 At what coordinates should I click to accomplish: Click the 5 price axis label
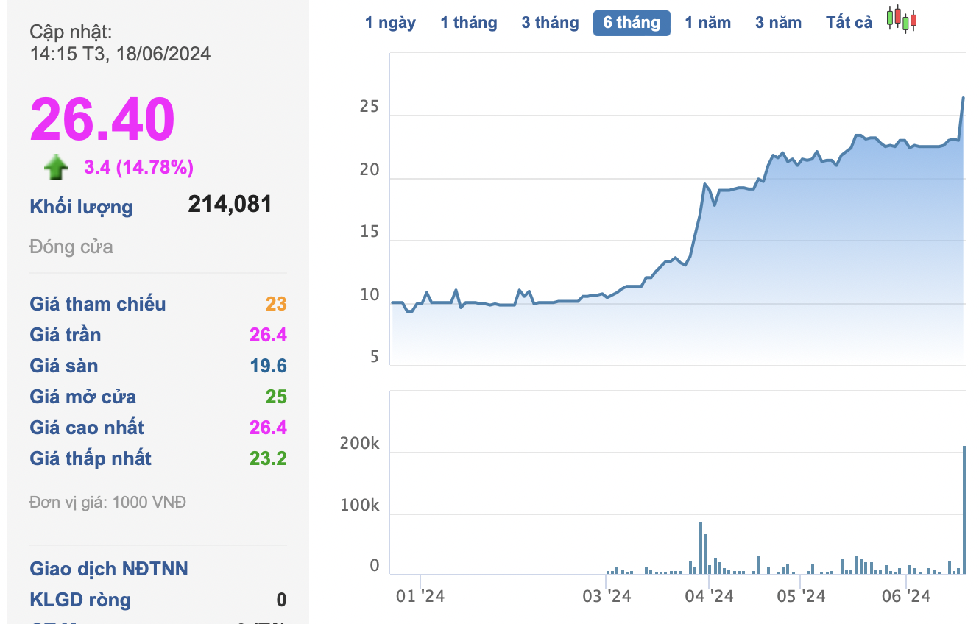[x=374, y=357]
